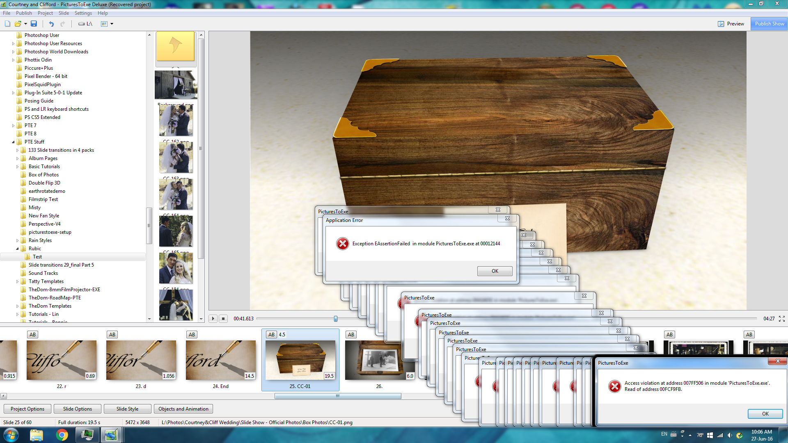Open the Help menu
The width and height of the screenshot is (788, 443).
click(x=103, y=13)
